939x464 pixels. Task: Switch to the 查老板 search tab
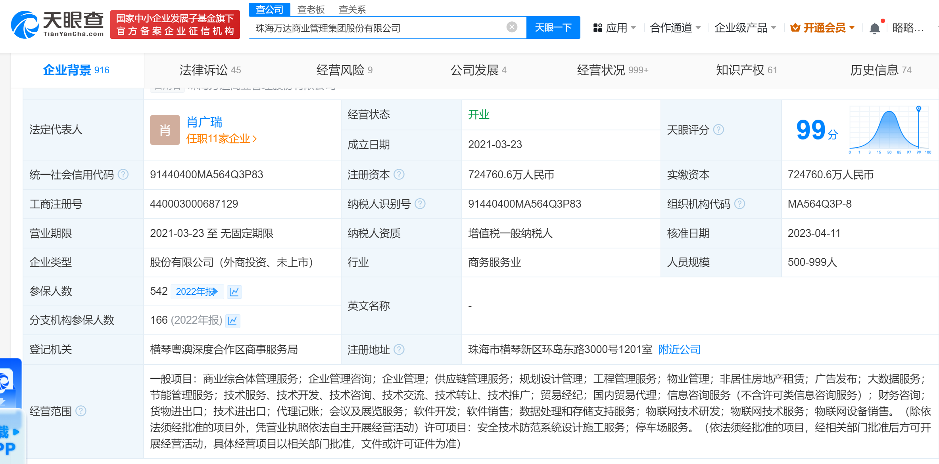coord(311,9)
